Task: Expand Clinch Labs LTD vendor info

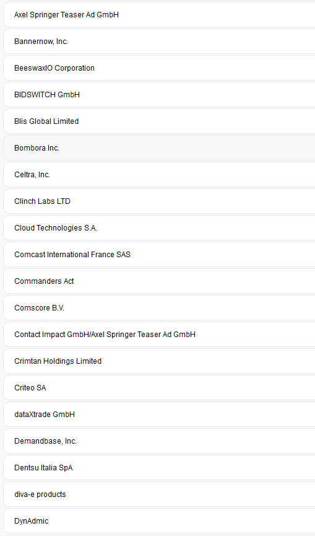Action: pyautogui.click(x=159, y=201)
